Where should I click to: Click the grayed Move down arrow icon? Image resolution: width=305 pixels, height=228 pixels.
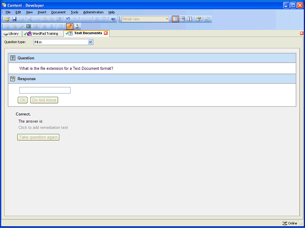51,27
